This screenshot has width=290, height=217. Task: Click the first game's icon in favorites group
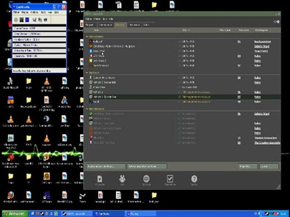91,42
